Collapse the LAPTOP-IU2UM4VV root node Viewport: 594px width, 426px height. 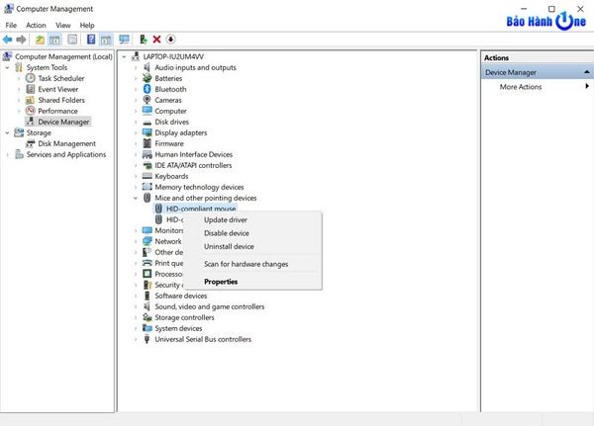(x=123, y=56)
